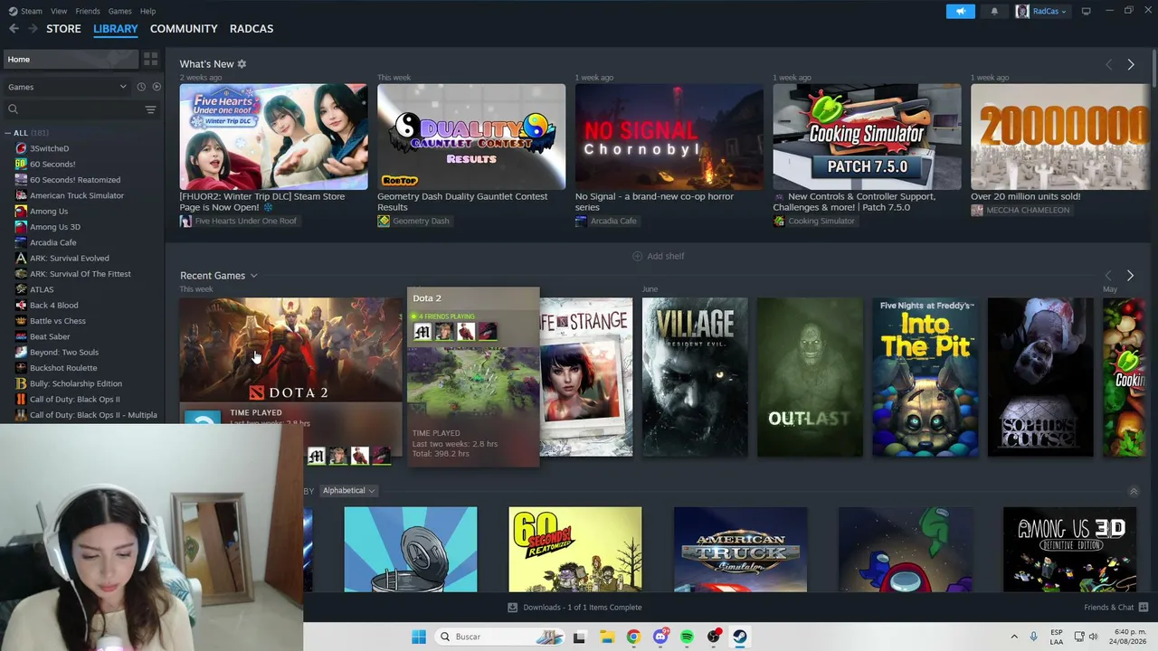
Task: Open the Help menu
Action: point(148,11)
